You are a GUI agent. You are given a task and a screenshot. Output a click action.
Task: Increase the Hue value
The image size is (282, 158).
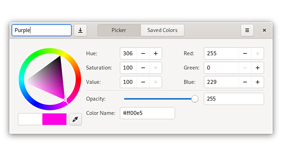click(x=156, y=53)
